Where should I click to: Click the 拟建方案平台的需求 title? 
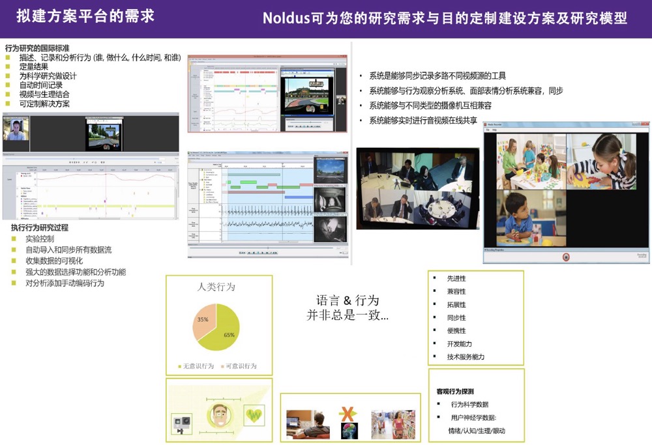pyautogui.click(x=85, y=16)
